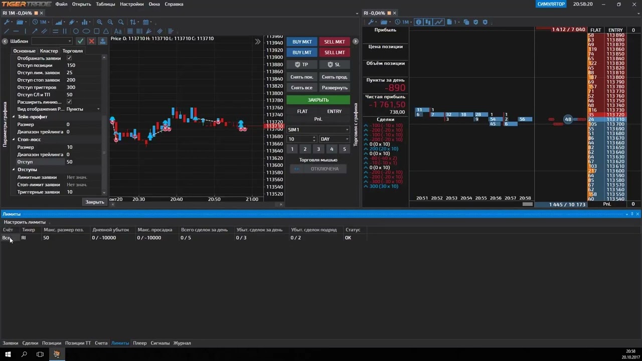
Task: Click the zoom in magnifier
Action: pyautogui.click(x=99, y=22)
